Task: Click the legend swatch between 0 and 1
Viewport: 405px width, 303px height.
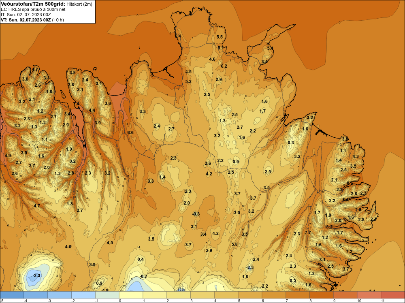Action: click(x=131, y=295)
